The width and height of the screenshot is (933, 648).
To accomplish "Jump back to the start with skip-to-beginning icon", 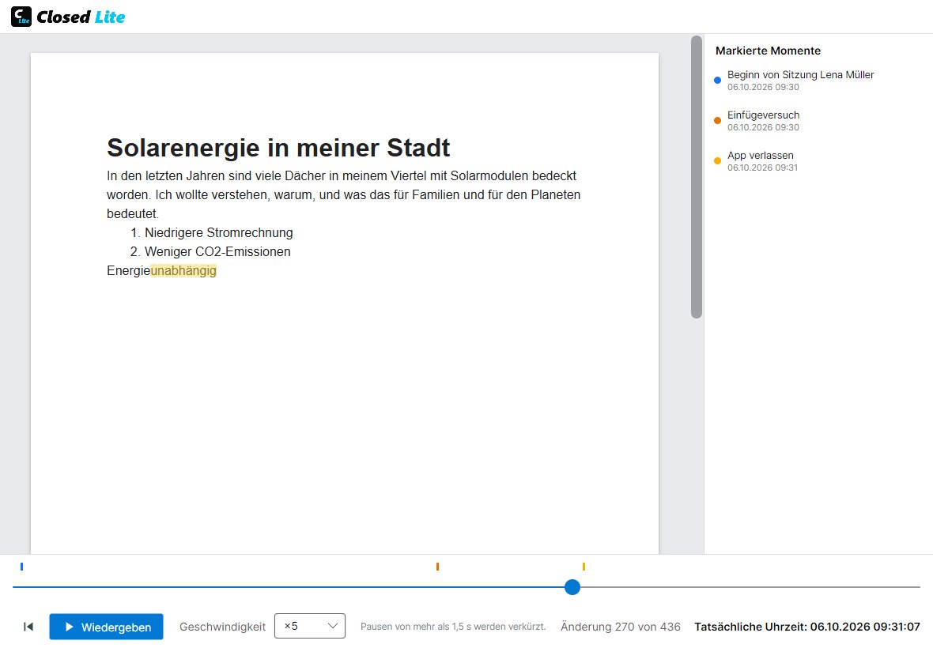I will [x=28, y=627].
